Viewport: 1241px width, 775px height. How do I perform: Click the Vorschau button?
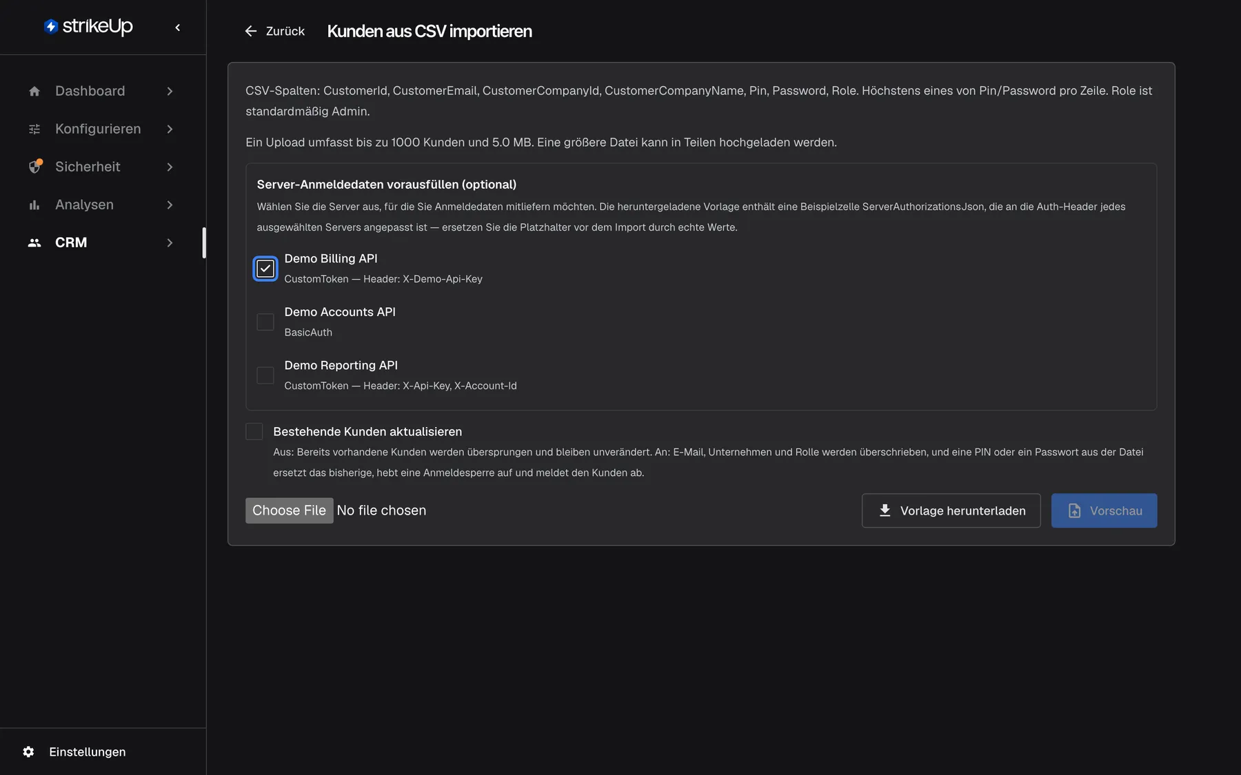click(1104, 510)
